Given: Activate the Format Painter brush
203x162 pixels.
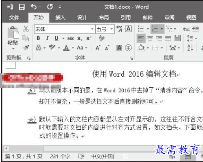Looking at the screenshot, I should click(26, 48).
